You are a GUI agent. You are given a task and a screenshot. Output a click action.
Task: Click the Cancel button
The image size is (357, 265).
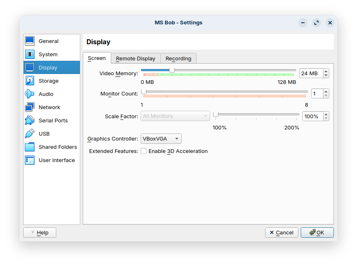pyautogui.click(x=282, y=233)
